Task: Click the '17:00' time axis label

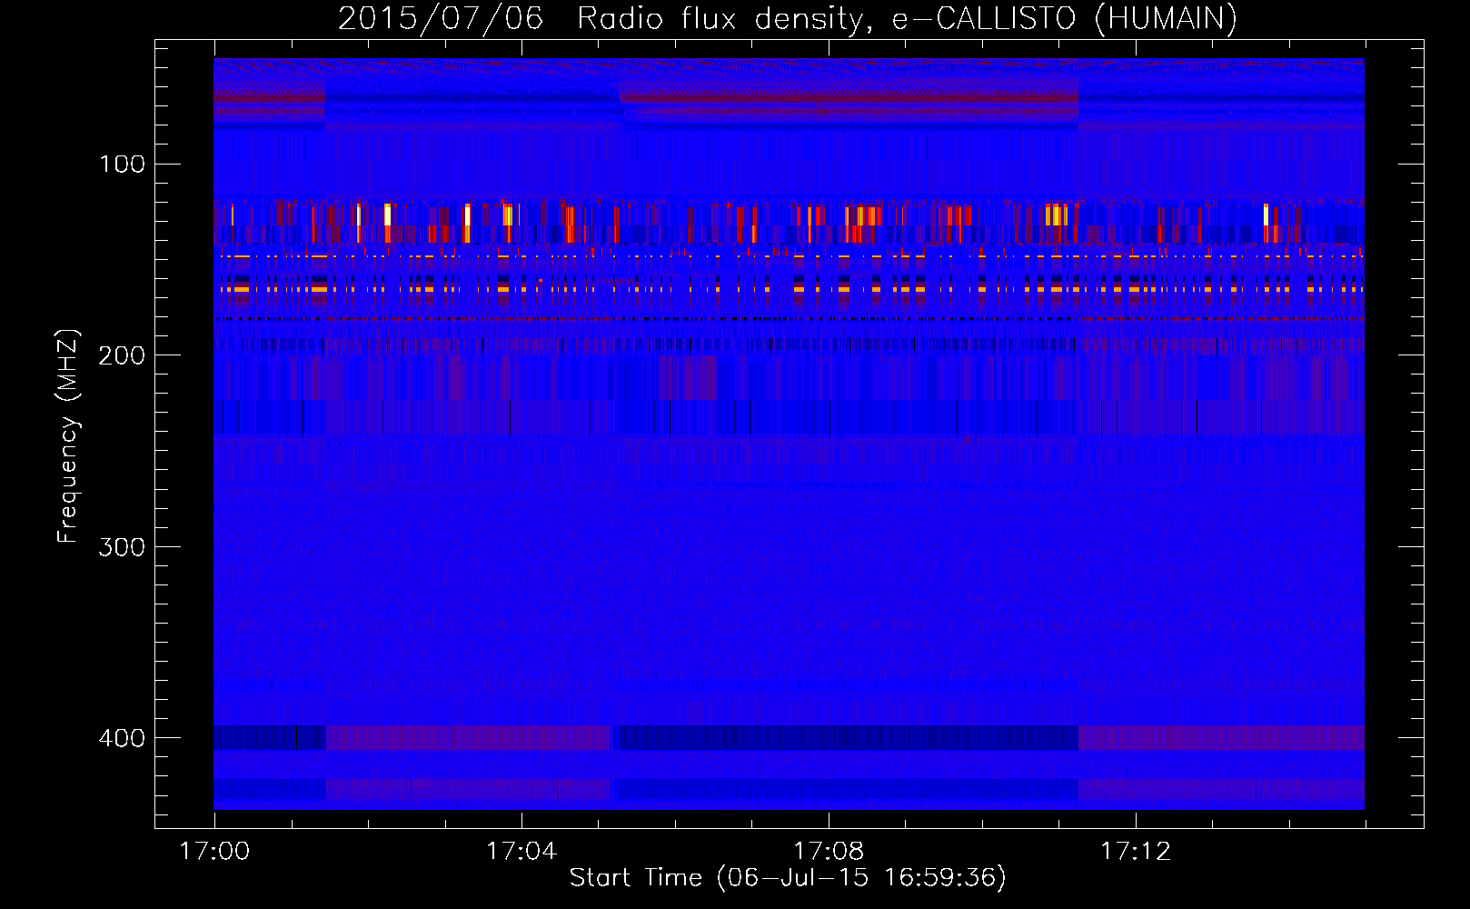Action: point(214,852)
